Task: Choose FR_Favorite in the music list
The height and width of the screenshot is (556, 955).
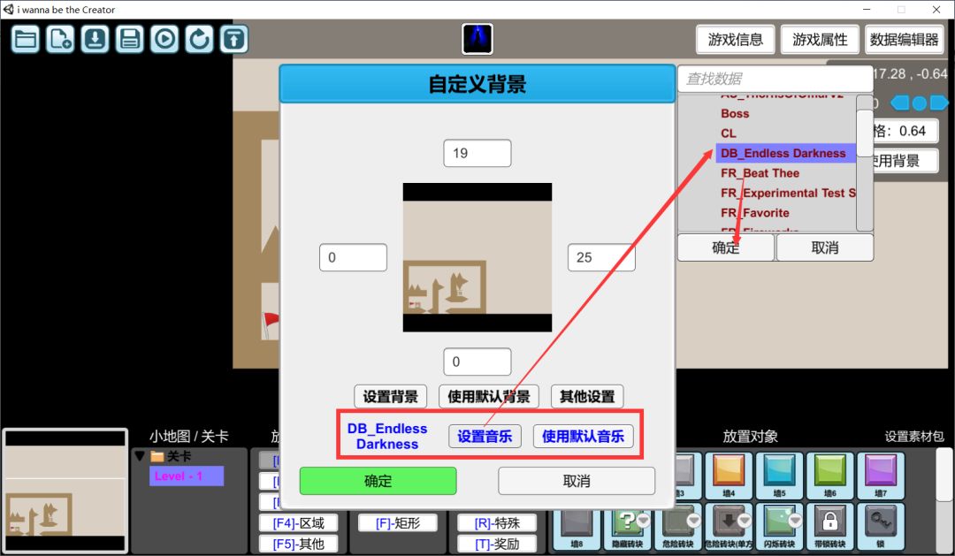Action: point(754,213)
